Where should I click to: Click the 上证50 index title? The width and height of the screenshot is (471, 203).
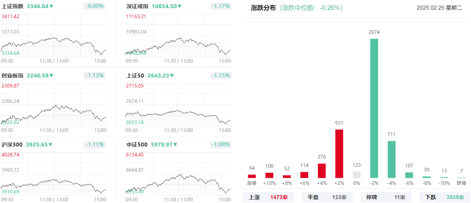[135, 75]
